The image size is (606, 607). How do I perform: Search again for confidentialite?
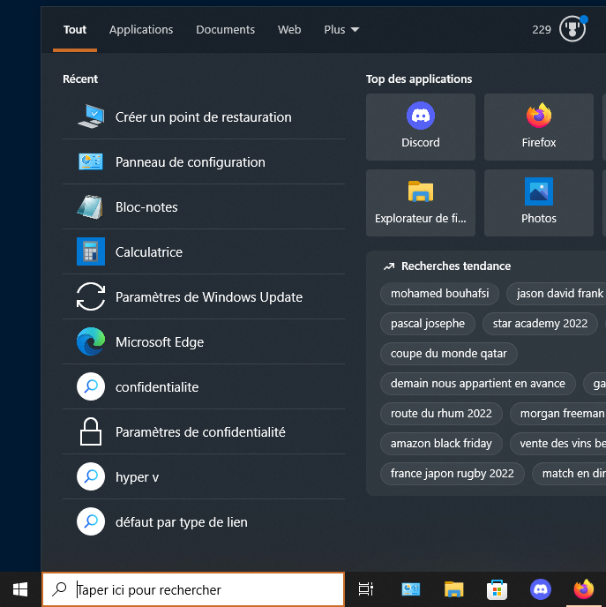click(204, 386)
